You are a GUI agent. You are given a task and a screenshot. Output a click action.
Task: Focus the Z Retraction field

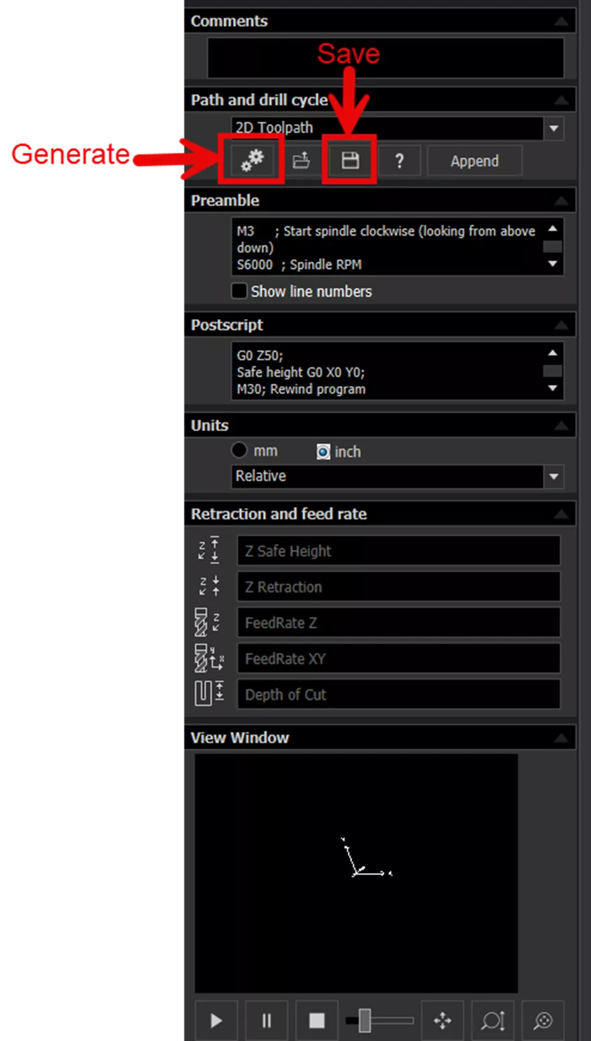pyautogui.click(x=398, y=586)
